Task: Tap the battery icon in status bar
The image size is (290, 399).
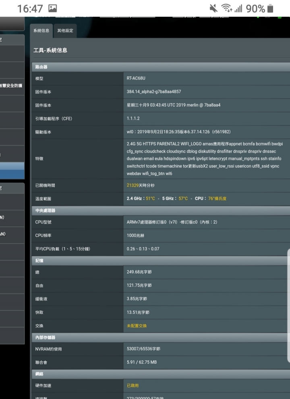Action: click(x=270, y=8)
